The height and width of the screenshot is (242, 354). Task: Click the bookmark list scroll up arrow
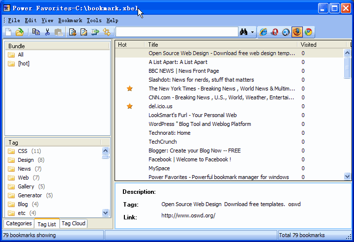pyautogui.click(x=347, y=53)
